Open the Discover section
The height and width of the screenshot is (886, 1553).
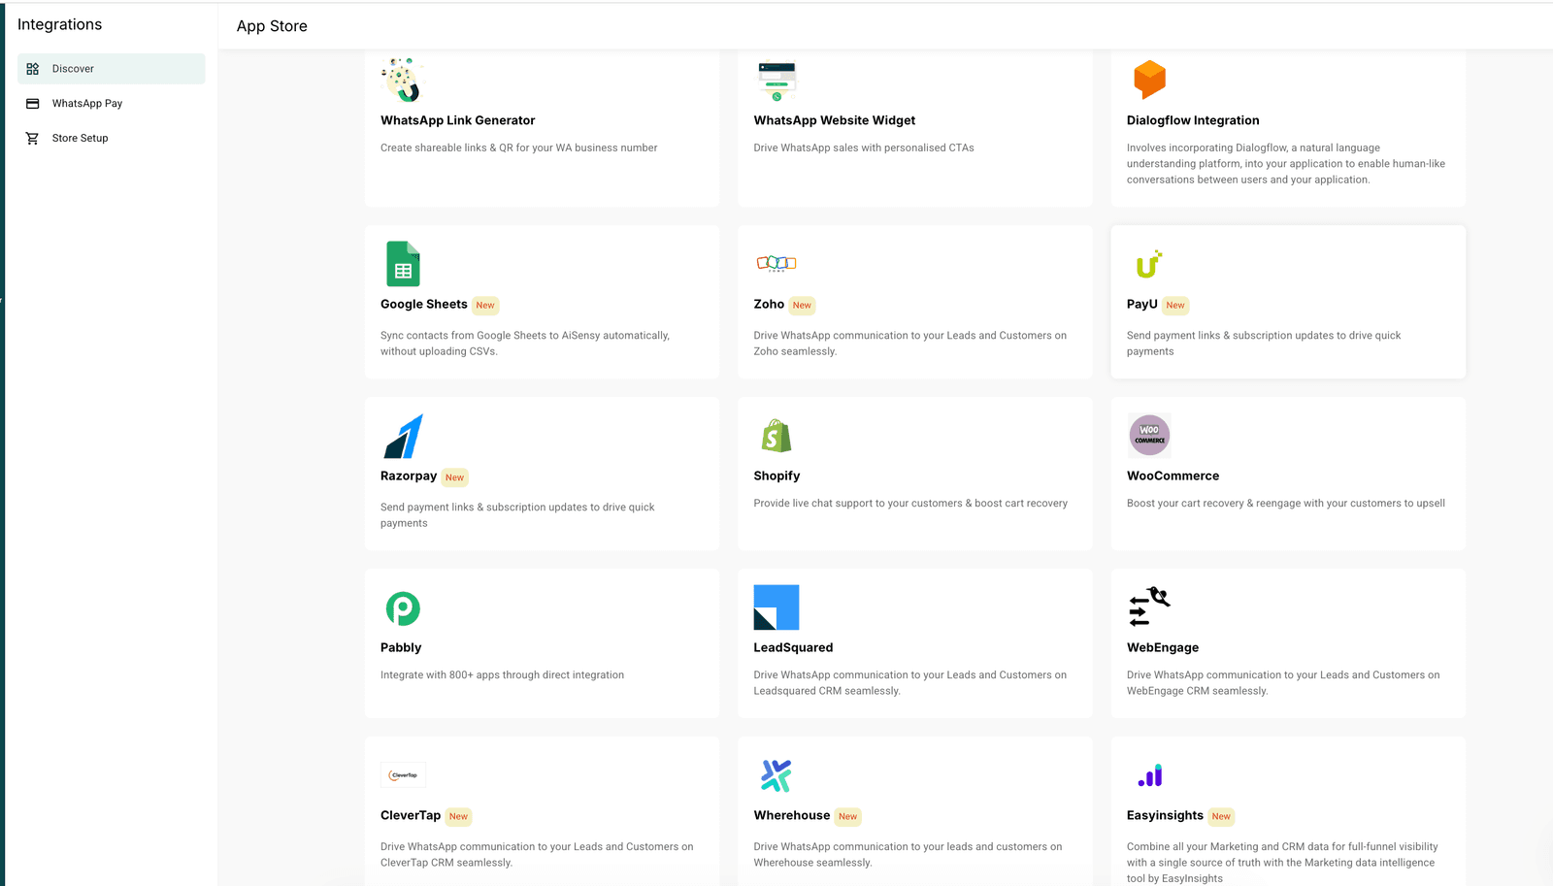coord(111,69)
